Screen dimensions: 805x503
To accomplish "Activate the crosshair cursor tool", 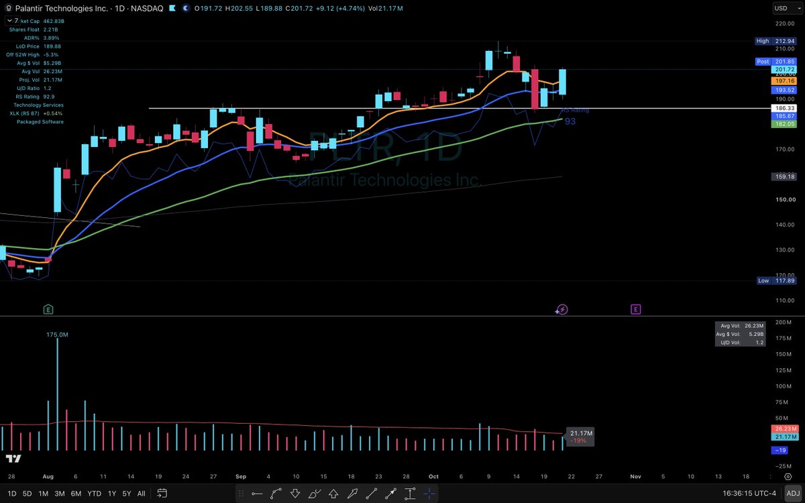I will point(429,494).
